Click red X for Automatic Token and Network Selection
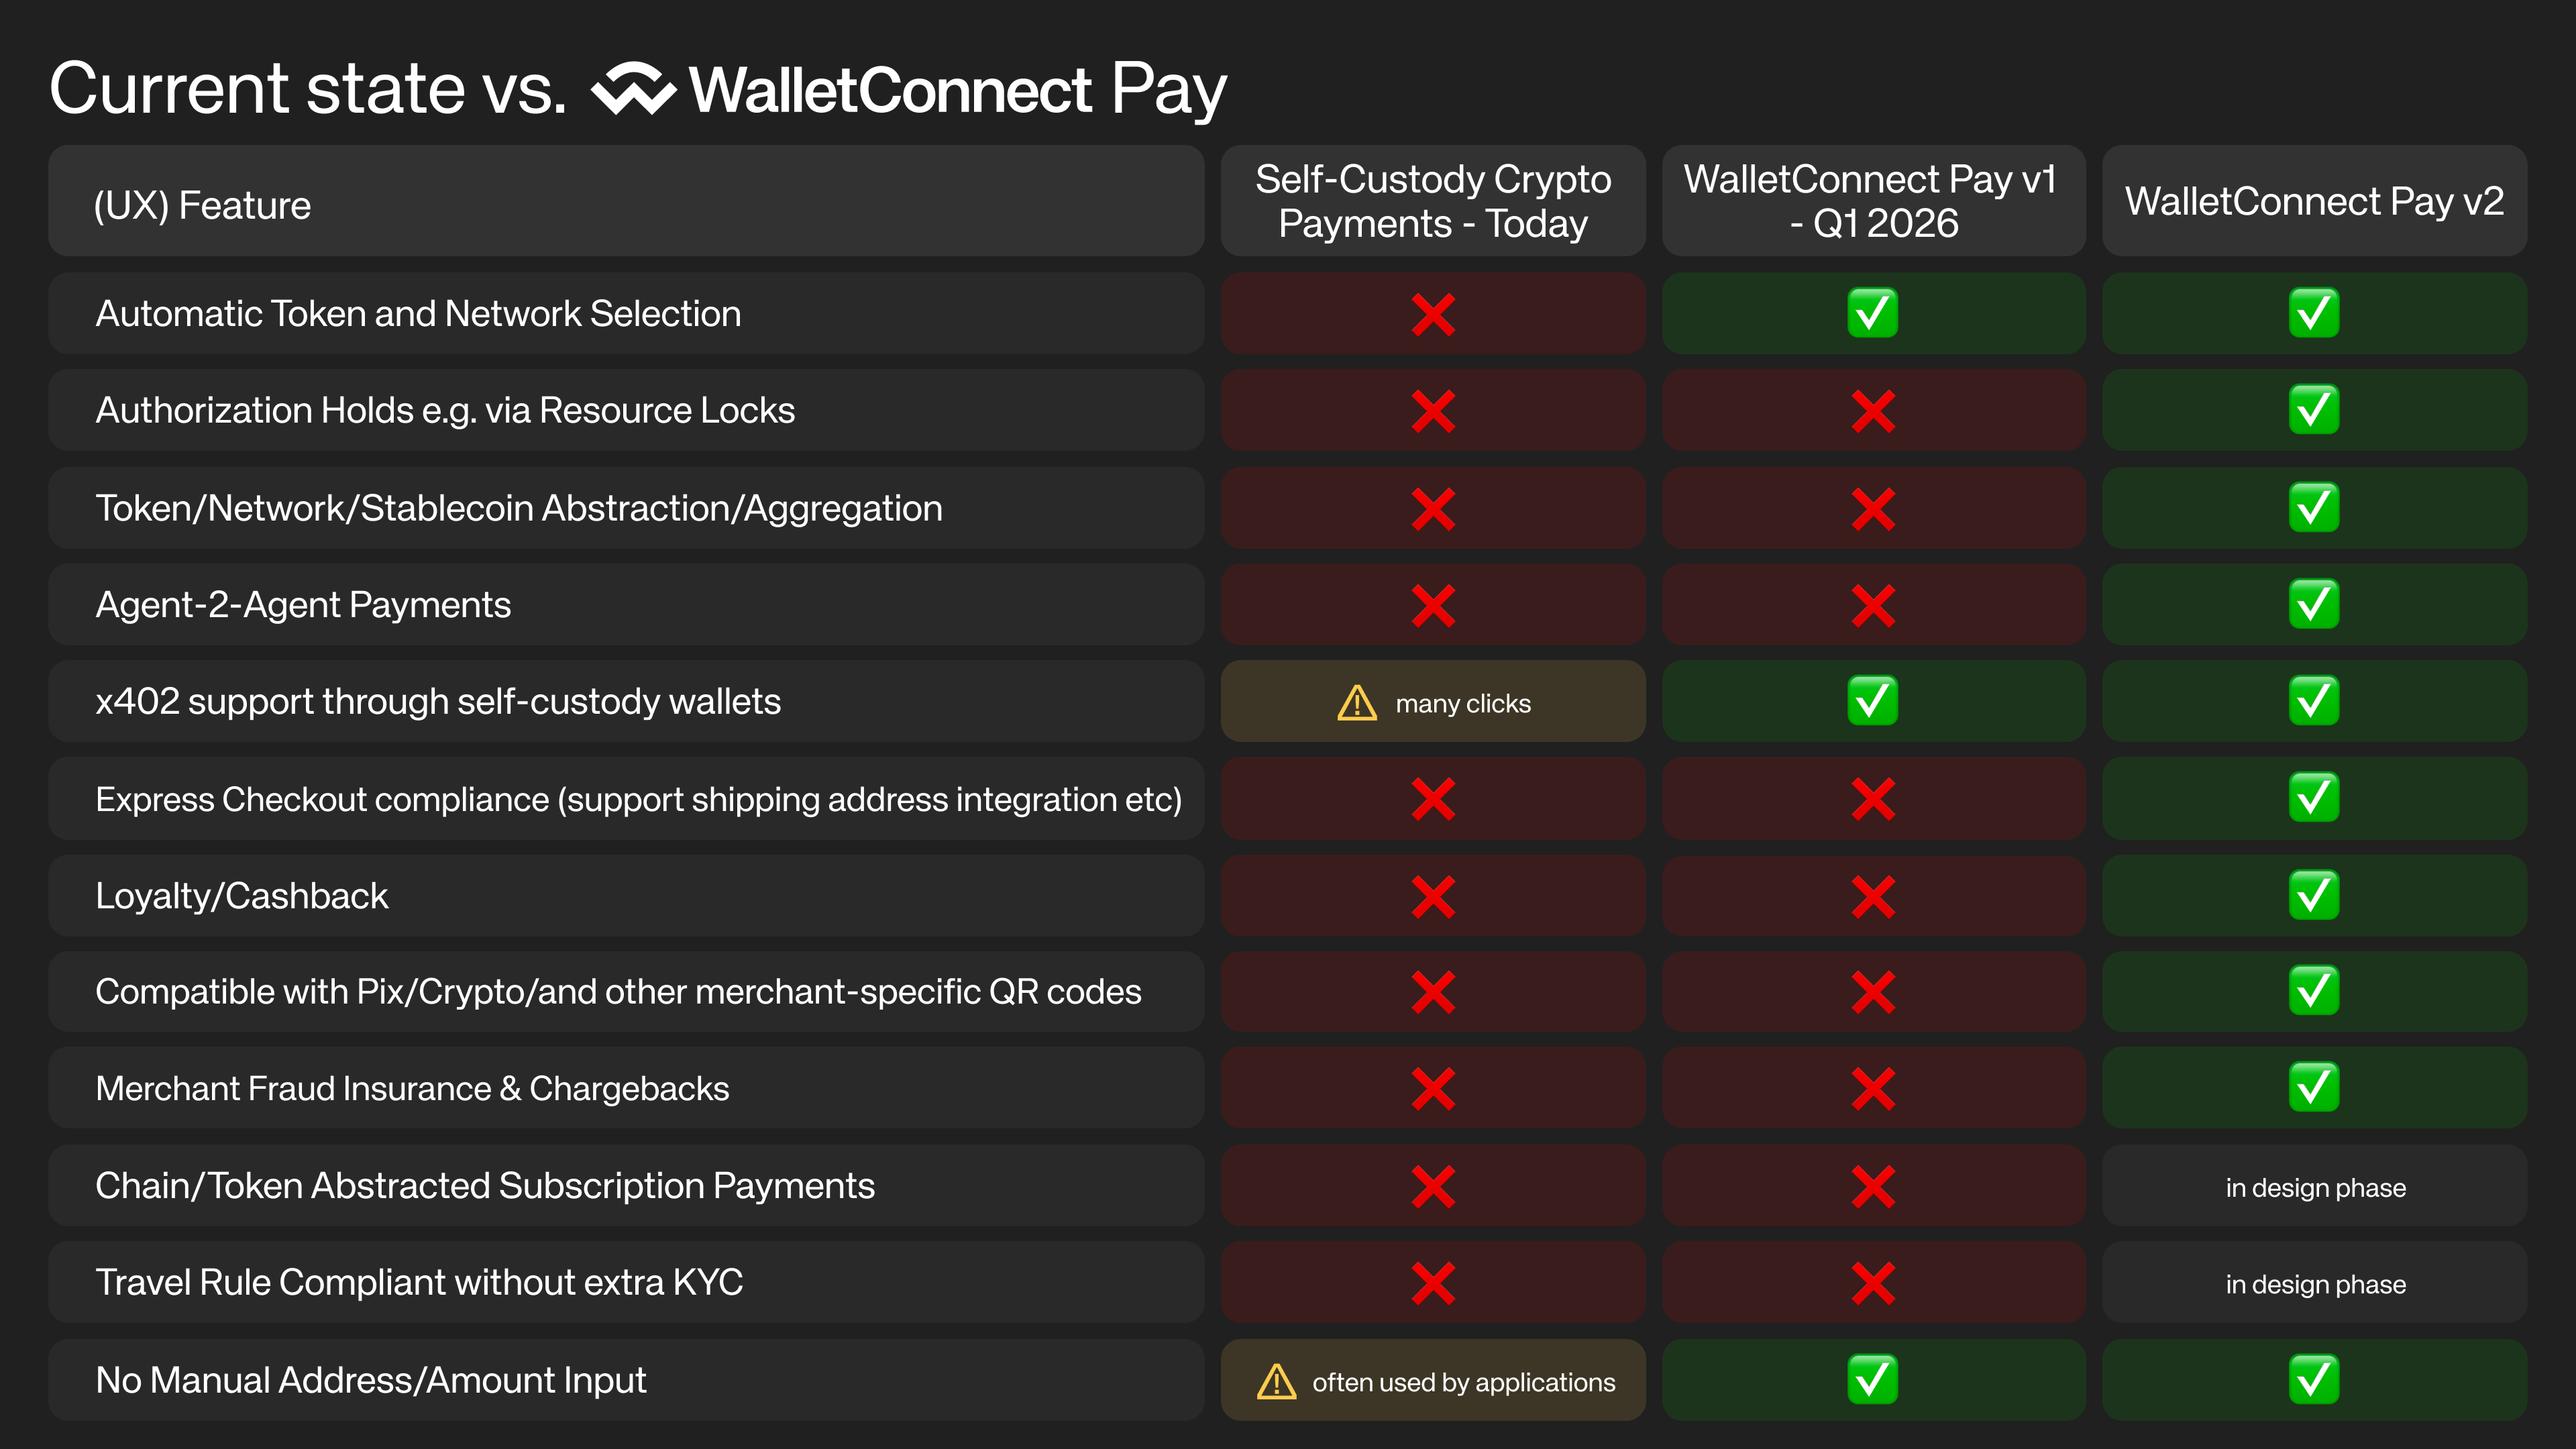Image resolution: width=2576 pixels, height=1449 pixels. pyautogui.click(x=1432, y=314)
